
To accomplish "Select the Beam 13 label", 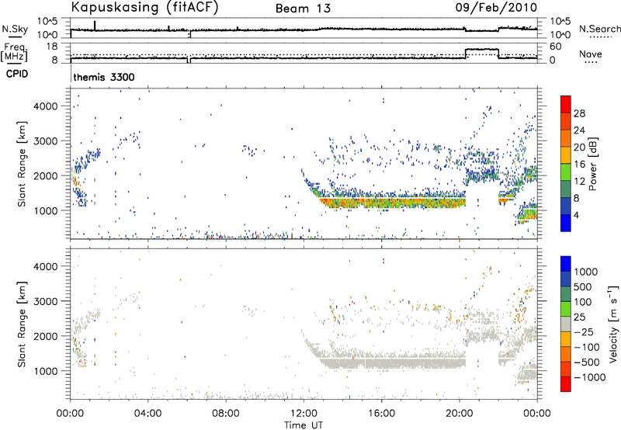I will point(303,9).
